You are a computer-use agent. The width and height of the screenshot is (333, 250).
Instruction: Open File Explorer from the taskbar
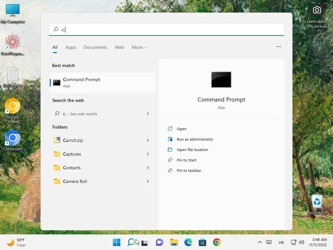(x=174, y=242)
